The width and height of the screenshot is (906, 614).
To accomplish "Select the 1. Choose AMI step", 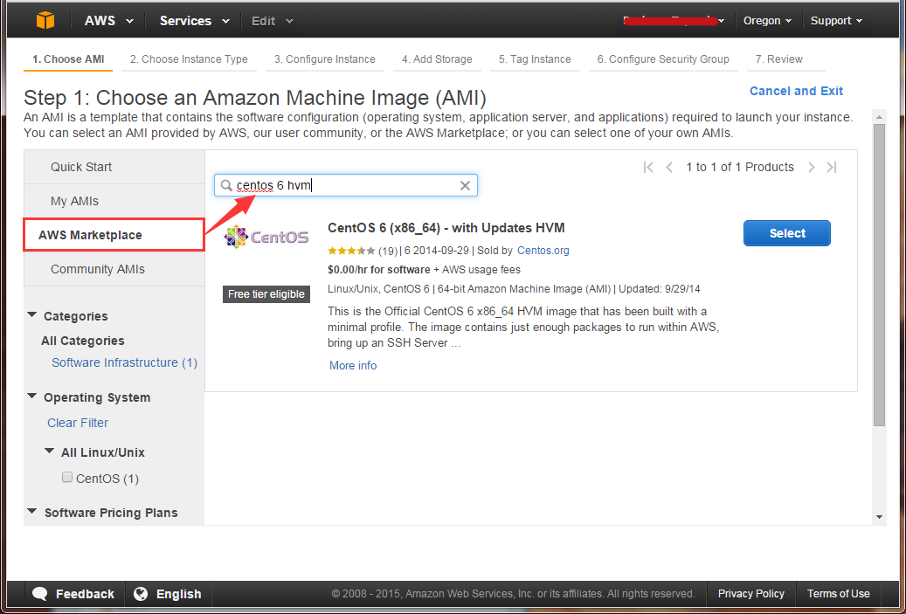I will (68, 59).
